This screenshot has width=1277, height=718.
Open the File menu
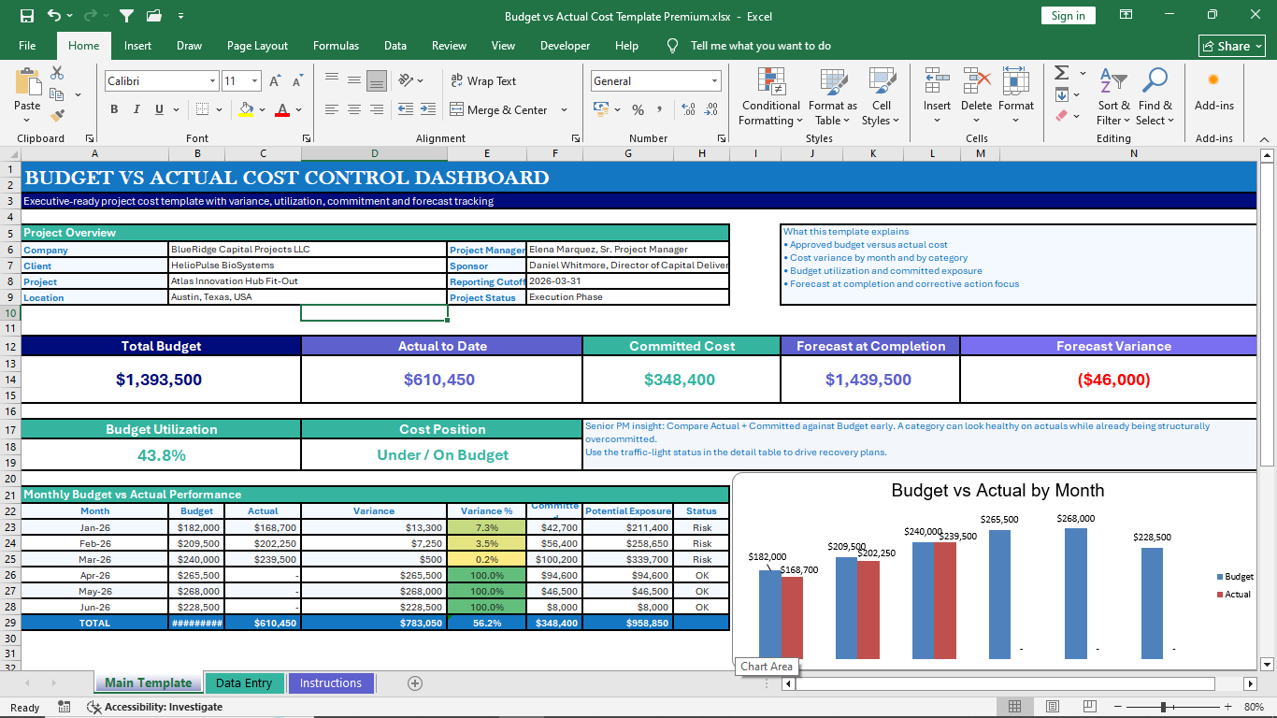pyautogui.click(x=27, y=46)
